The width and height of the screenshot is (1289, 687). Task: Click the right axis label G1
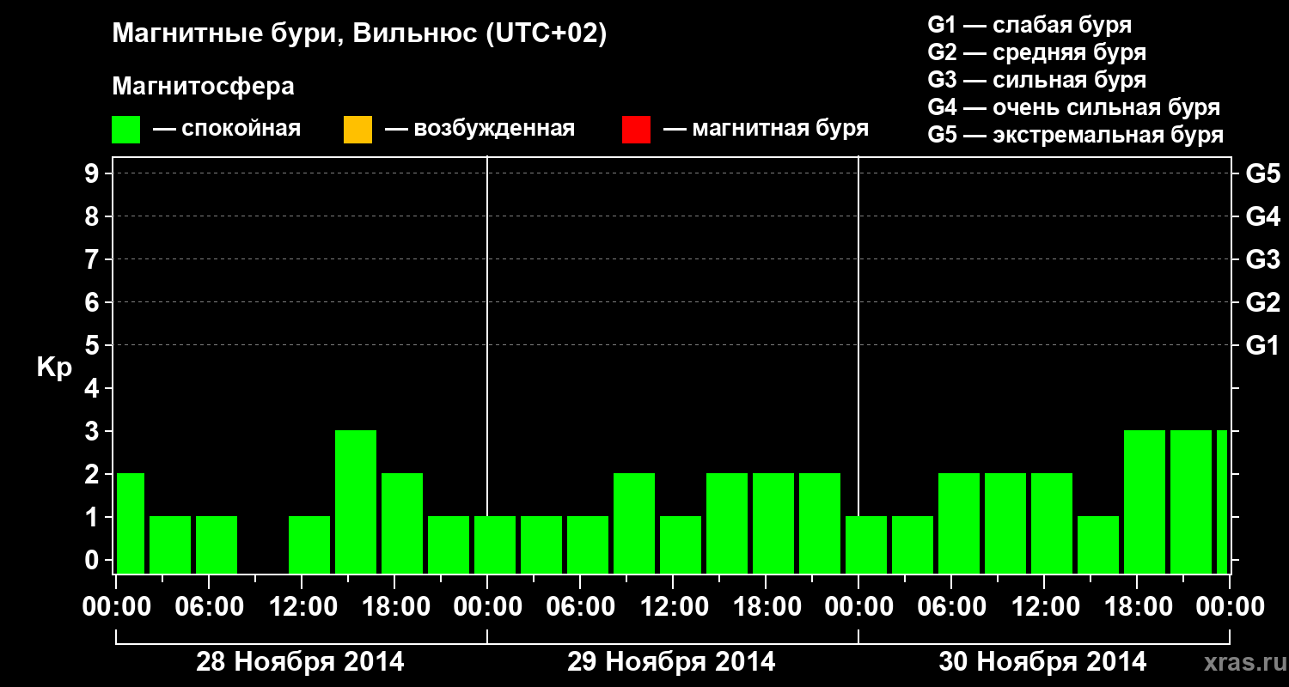click(x=1262, y=345)
